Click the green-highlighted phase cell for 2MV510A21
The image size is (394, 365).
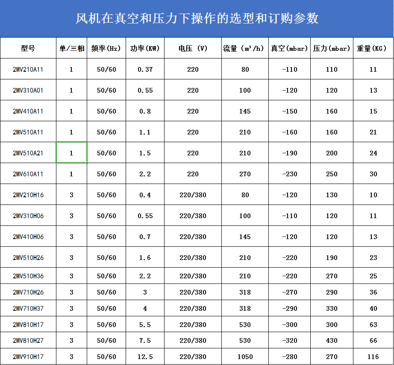[71, 152]
